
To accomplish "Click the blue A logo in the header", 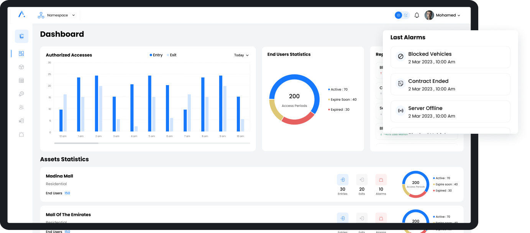I will 21,14.
